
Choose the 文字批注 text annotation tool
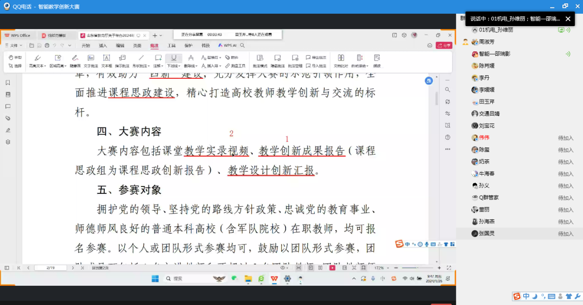point(90,61)
